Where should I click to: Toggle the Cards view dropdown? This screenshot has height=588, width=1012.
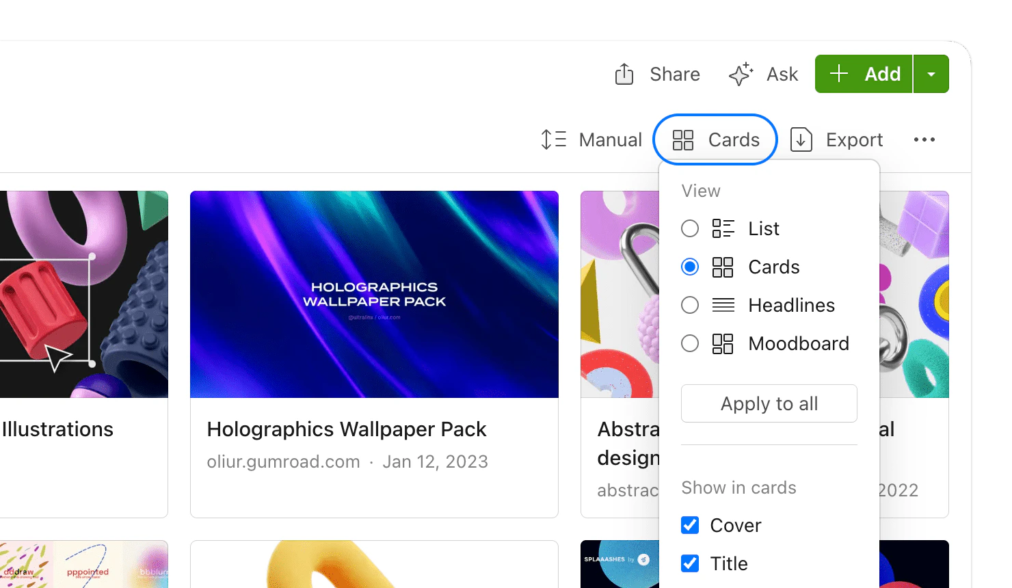click(715, 139)
